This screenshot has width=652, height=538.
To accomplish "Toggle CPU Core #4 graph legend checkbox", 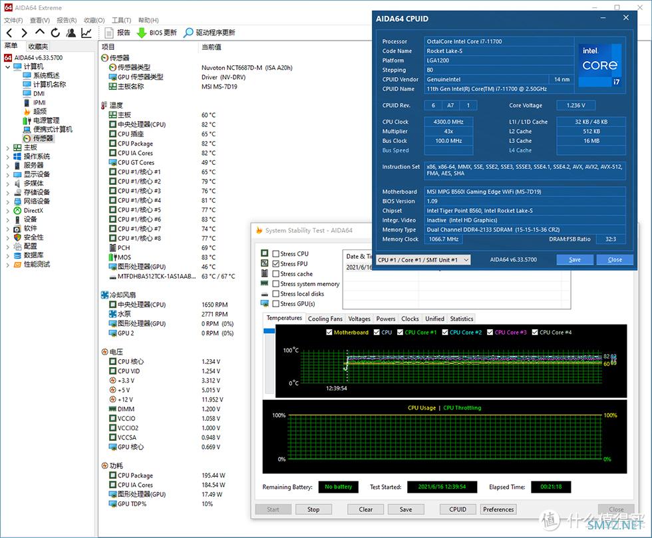I will (535, 333).
